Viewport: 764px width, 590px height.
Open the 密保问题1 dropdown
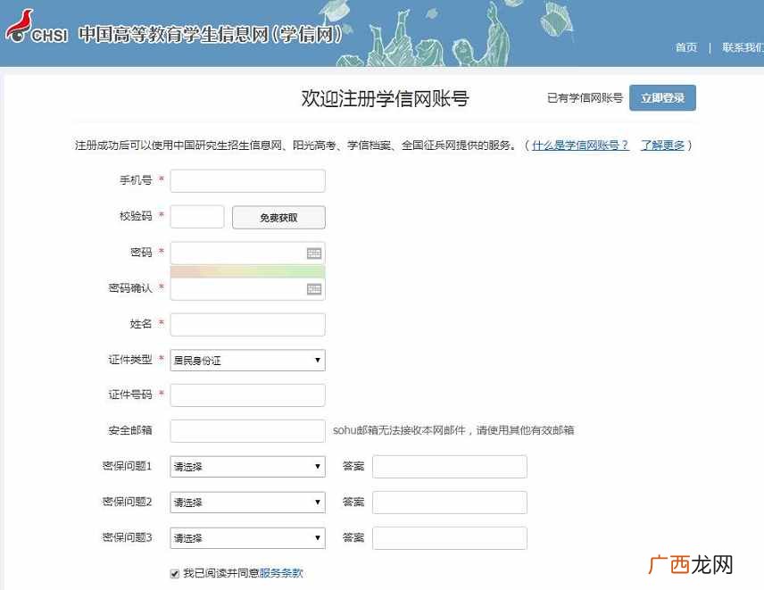click(247, 466)
